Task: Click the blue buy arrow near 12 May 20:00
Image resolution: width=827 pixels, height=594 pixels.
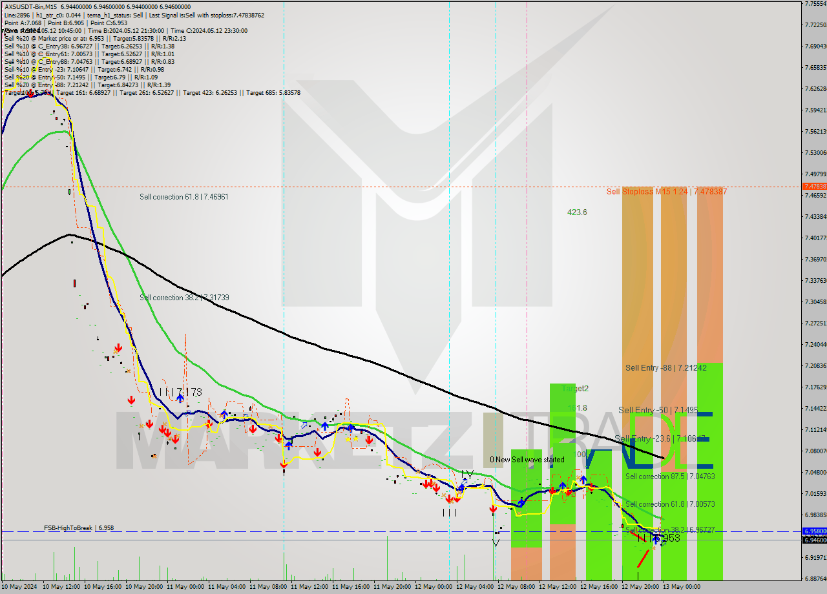Action: coord(656,540)
